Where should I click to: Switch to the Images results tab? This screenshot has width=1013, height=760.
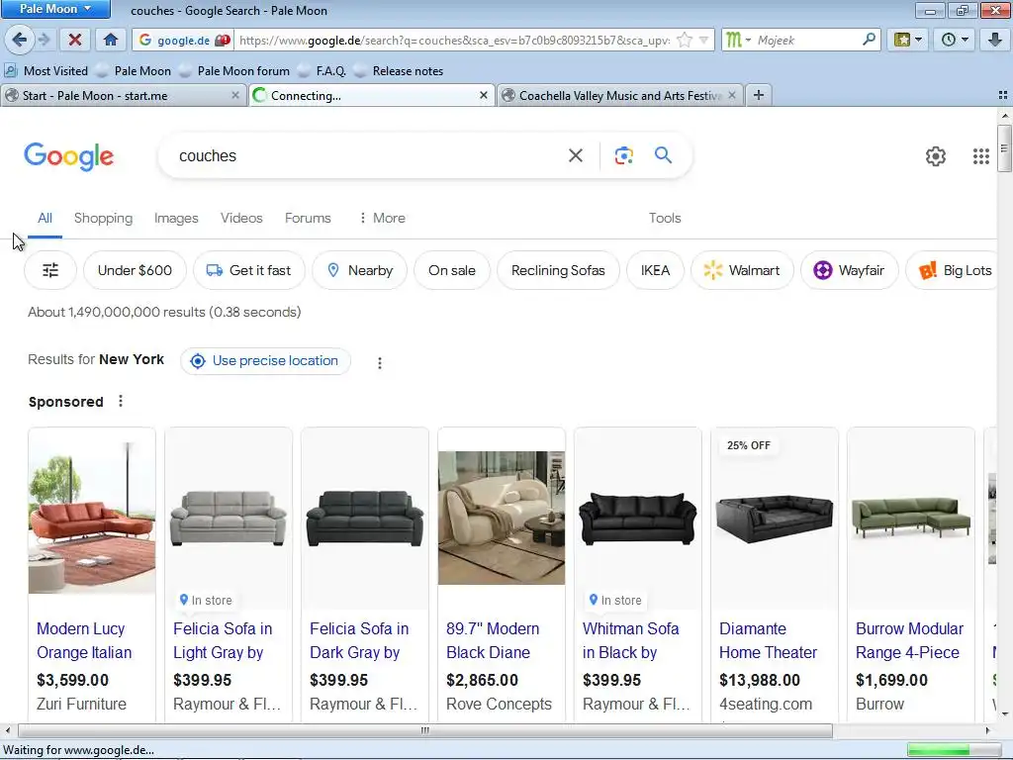tap(176, 219)
